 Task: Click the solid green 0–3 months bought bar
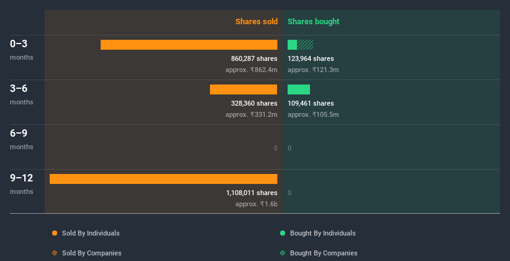pos(292,45)
